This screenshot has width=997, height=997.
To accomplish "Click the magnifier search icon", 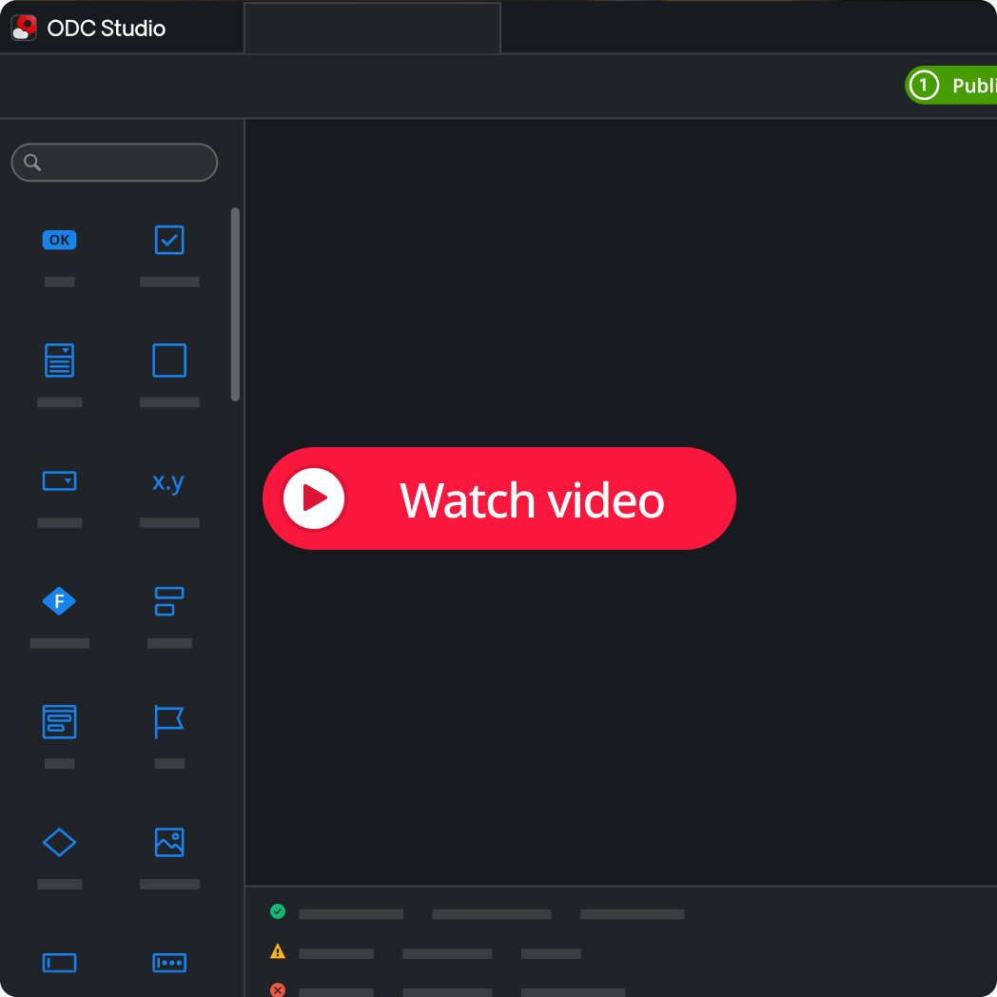I will pos(32,162).
